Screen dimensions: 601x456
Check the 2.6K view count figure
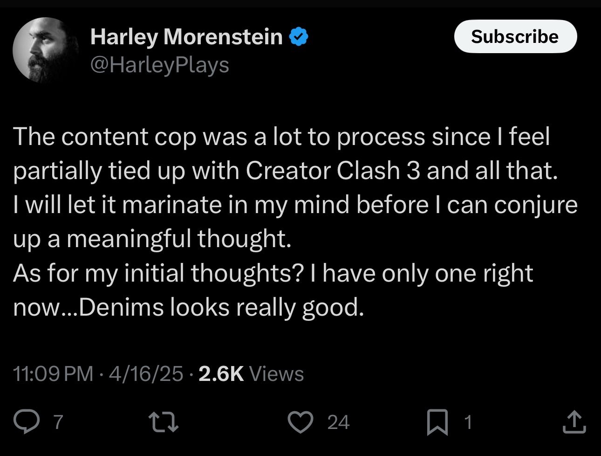[221, 374]
